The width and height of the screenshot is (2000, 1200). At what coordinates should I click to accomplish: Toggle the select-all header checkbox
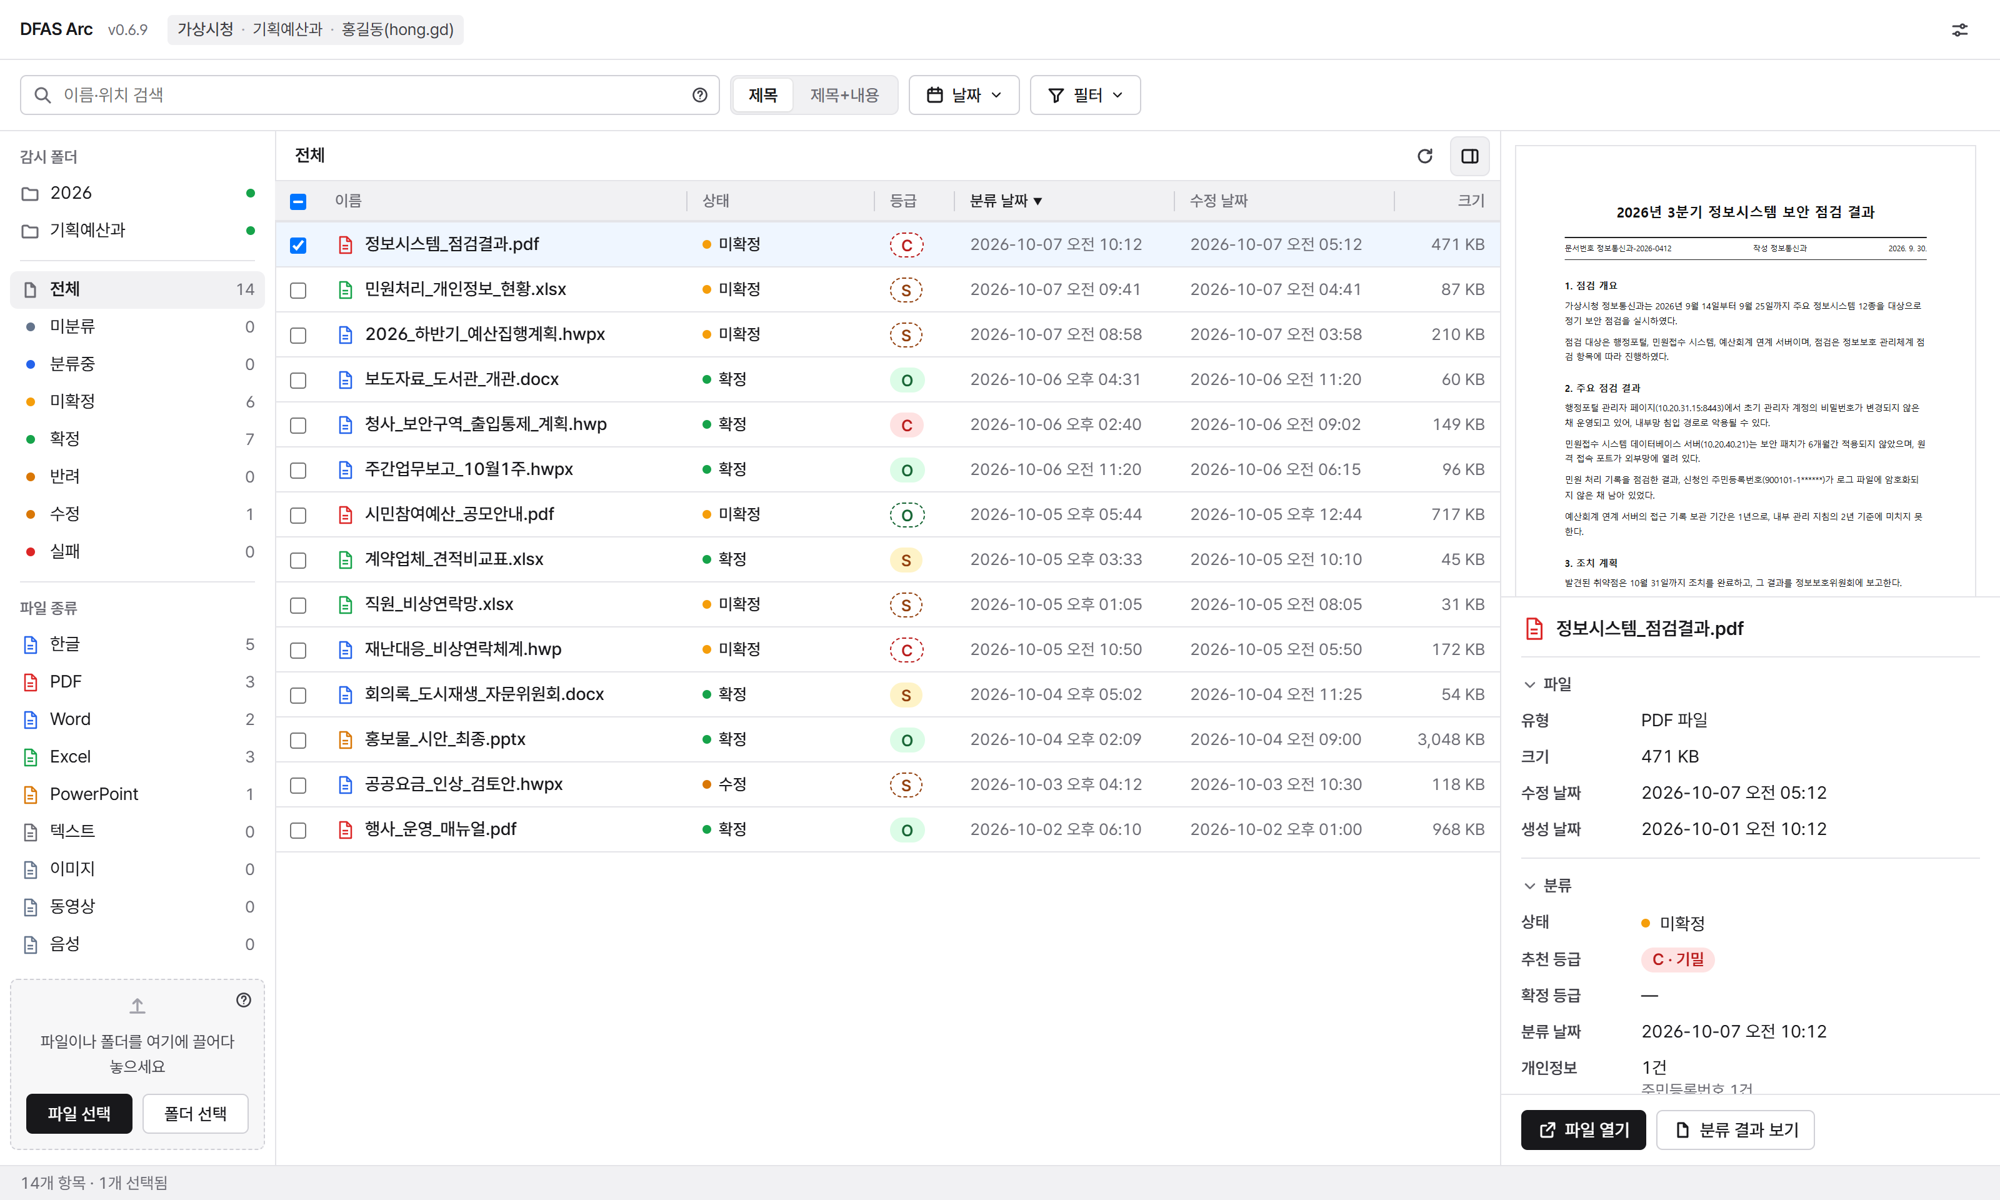(x=298, y=201)
